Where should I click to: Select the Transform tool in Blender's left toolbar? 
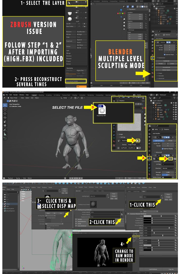[x=5, y=126]
